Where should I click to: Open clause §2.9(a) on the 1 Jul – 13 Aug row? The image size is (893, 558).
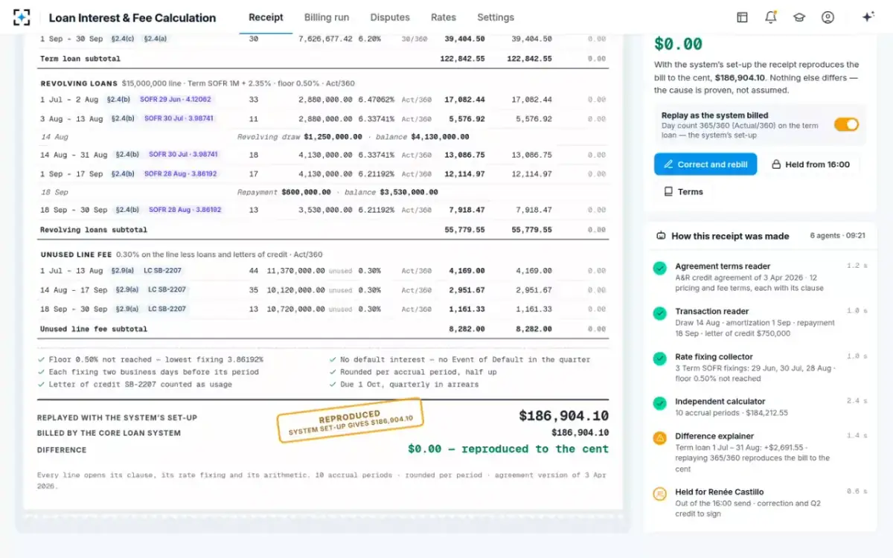tap(121, 271)
